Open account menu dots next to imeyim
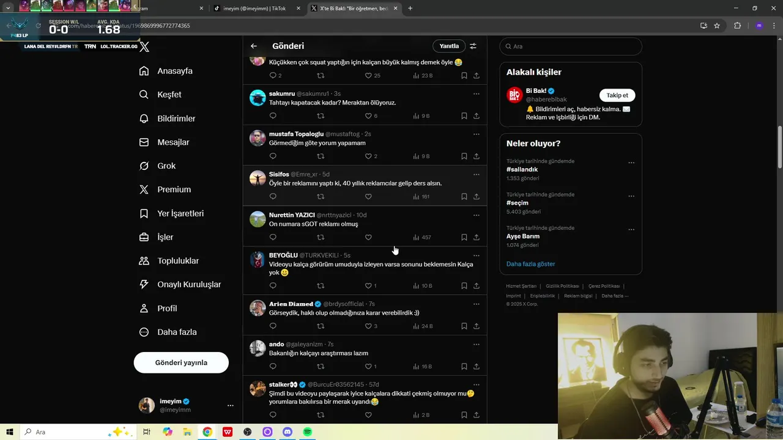 point(230,406)
